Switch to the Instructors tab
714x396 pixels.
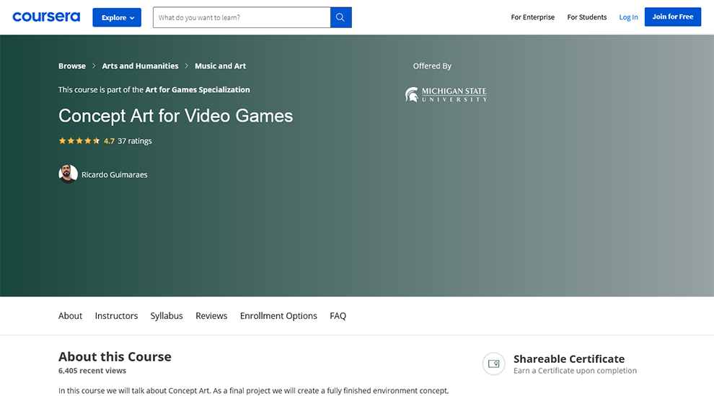tap(116, 315)
